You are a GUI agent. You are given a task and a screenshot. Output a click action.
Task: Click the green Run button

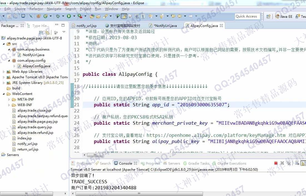[69, 16]
